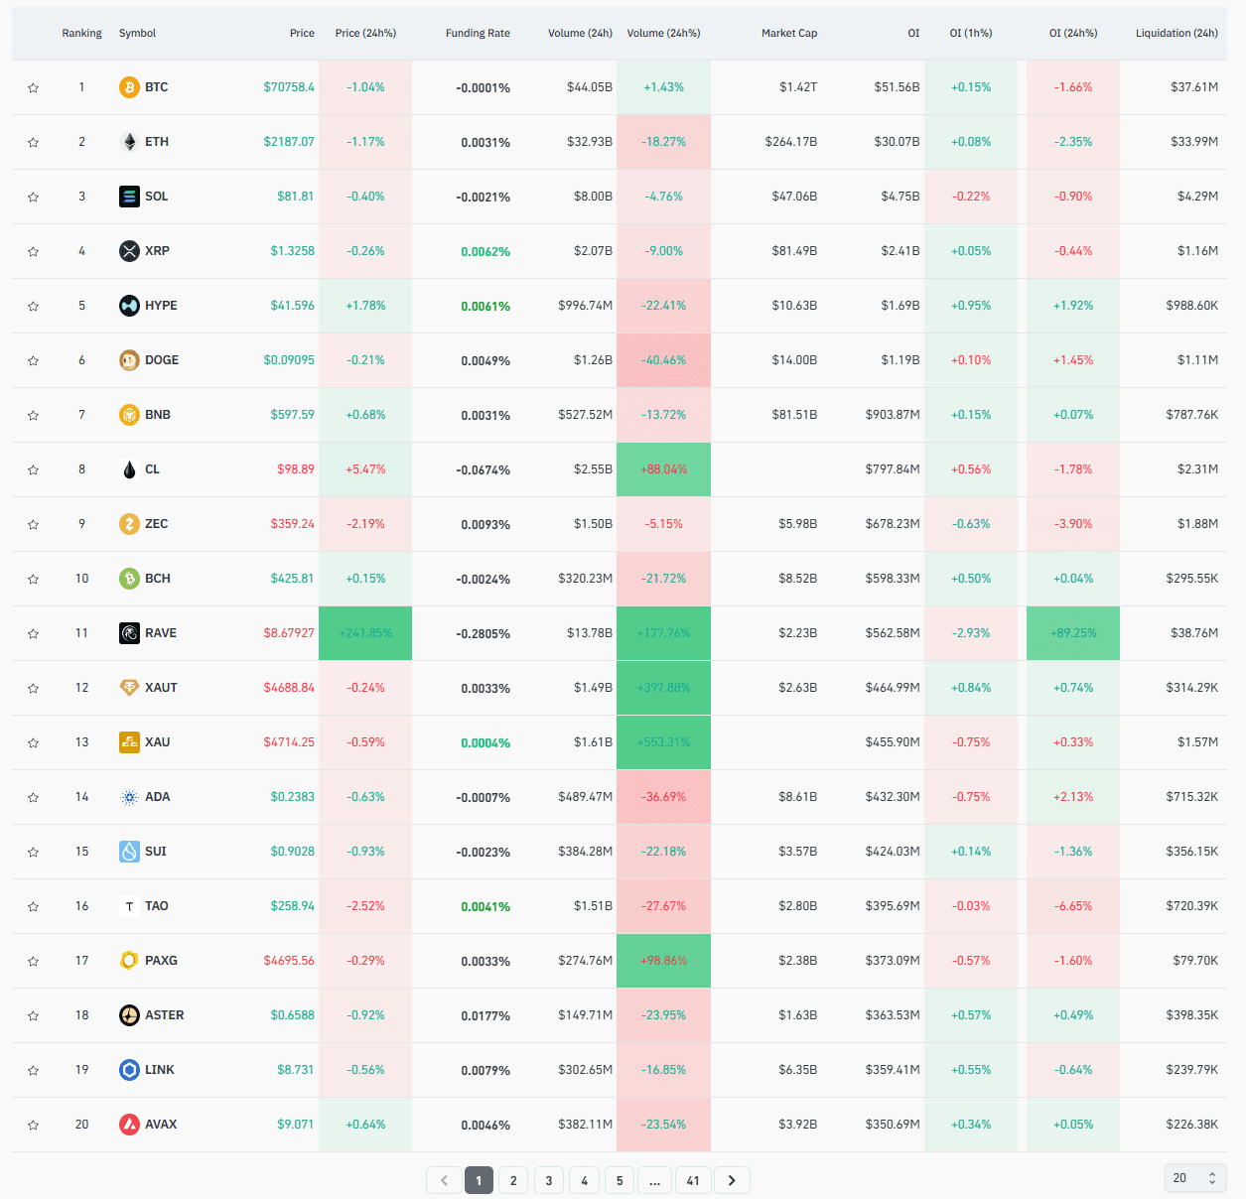This screenshot has width=1246, height=1199.
Task: Toggle the favorite star for AVAX
Action: click(33, 1125)
